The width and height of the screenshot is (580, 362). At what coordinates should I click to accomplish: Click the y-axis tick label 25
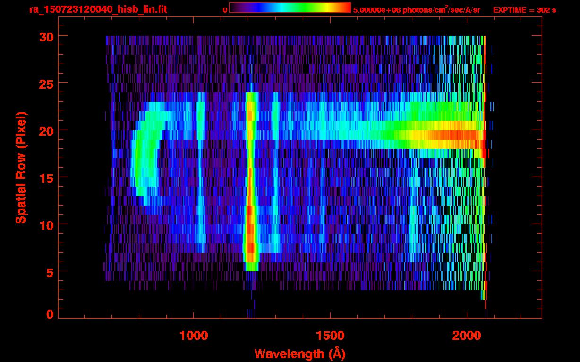[46, 83]
